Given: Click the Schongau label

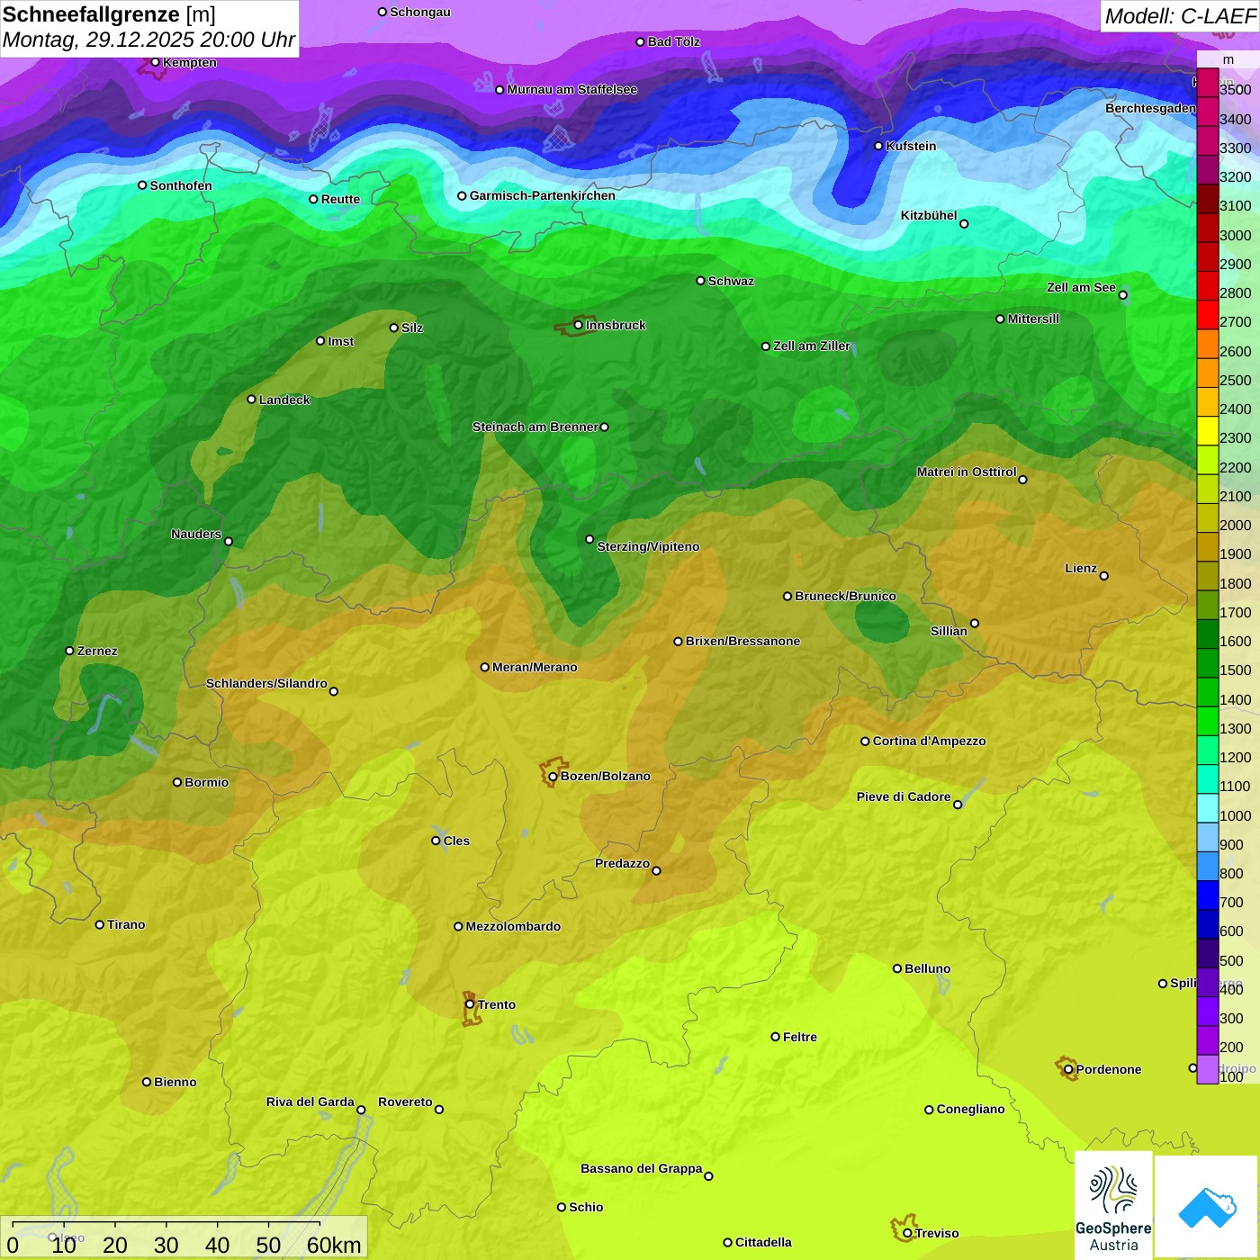Looking at the screenshot, I should 420,12.
